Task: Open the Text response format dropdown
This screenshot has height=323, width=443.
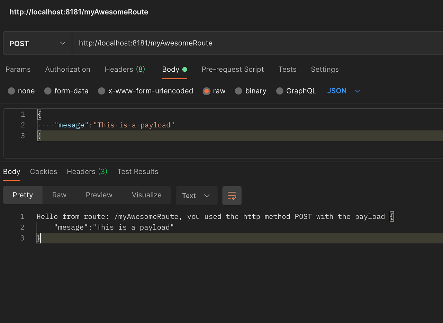Action: tap(197, 196)
